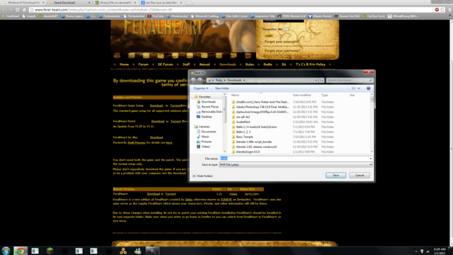Click New folder in the dialog

click(222, 88)
